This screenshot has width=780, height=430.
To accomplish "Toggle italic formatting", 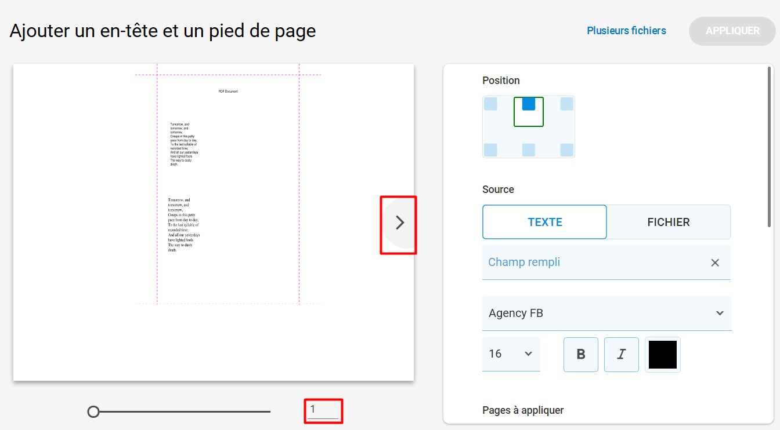I will tap(622, 355).
